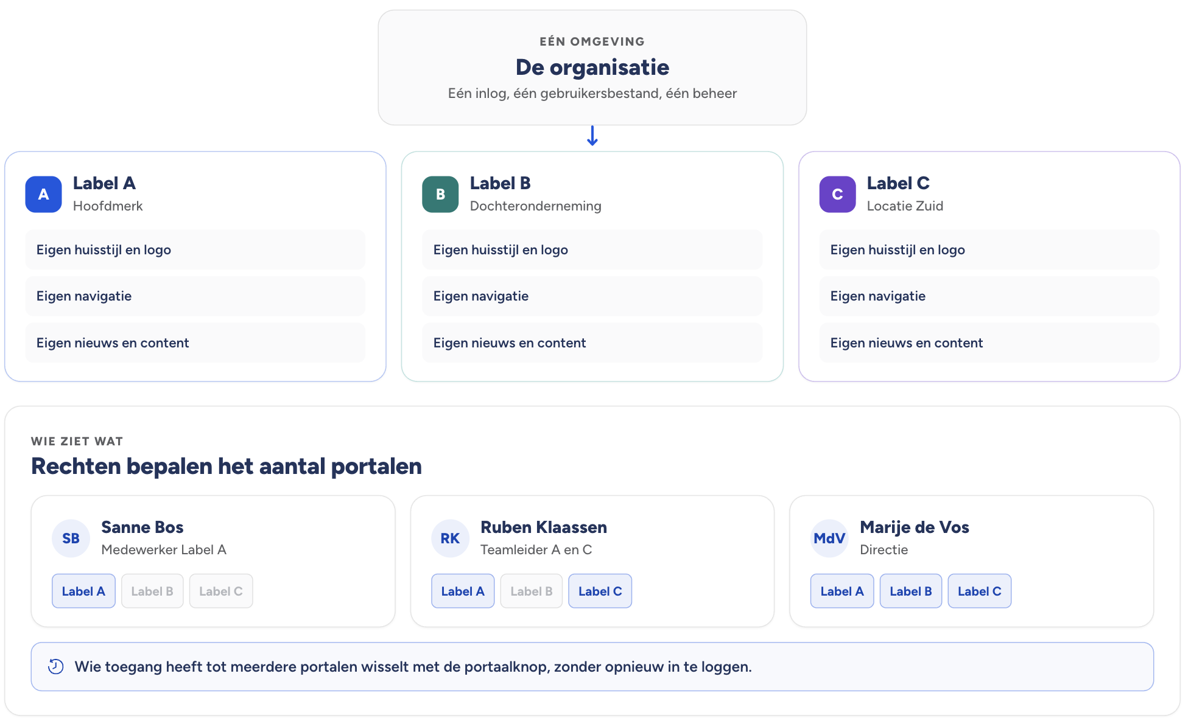Click the MdV avatar for Marije de Vos

829,538
